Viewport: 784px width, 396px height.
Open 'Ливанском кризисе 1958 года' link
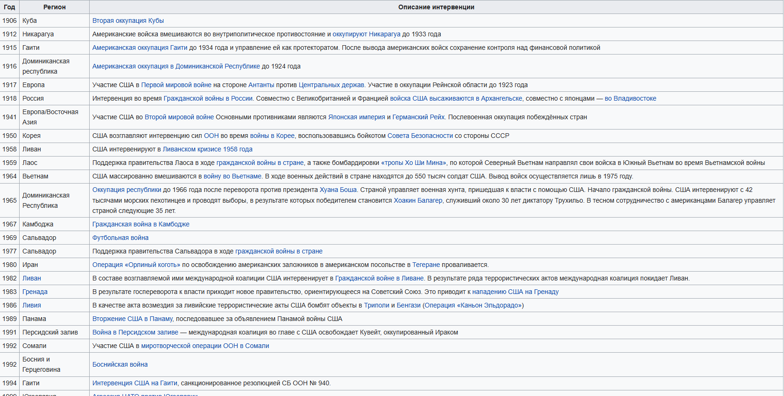[208, 149]
